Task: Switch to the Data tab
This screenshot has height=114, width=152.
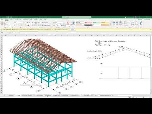Action: coord(31,20)
